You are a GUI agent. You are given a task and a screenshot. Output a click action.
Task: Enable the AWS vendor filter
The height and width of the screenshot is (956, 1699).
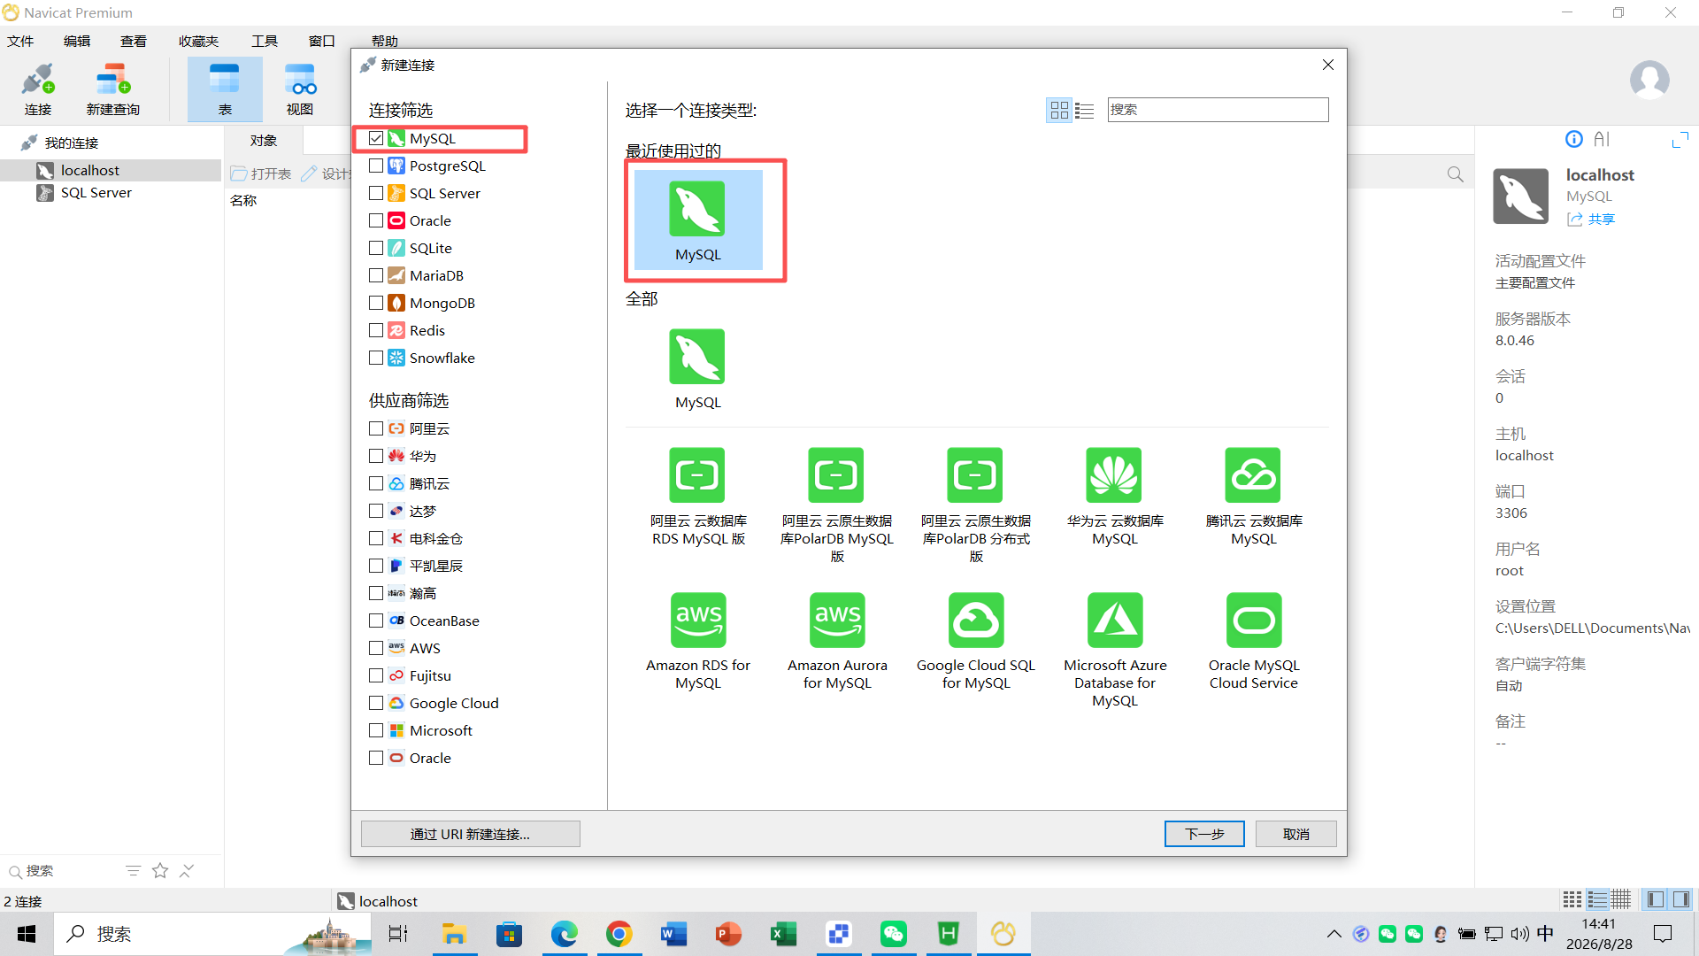coord(376,648)
